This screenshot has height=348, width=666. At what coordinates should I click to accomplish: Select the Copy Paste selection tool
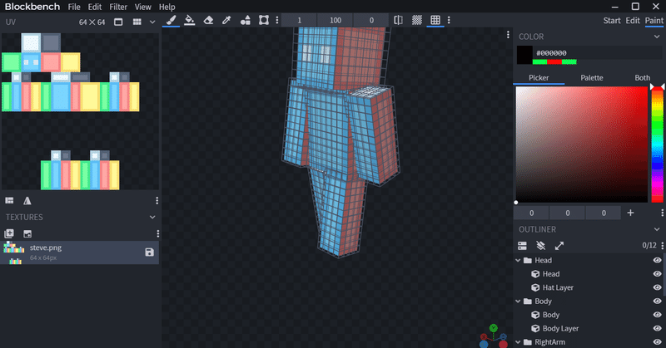tap(264, 20)
